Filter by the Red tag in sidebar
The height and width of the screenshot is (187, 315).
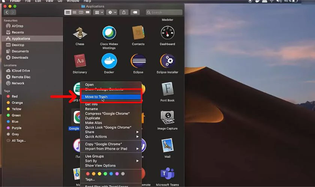(x=32, y=96)
